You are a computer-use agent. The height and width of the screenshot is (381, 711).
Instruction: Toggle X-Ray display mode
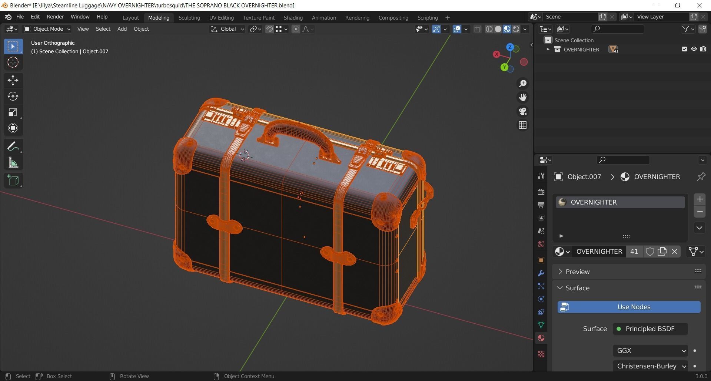pyautogui.click(x=478, y=29)
